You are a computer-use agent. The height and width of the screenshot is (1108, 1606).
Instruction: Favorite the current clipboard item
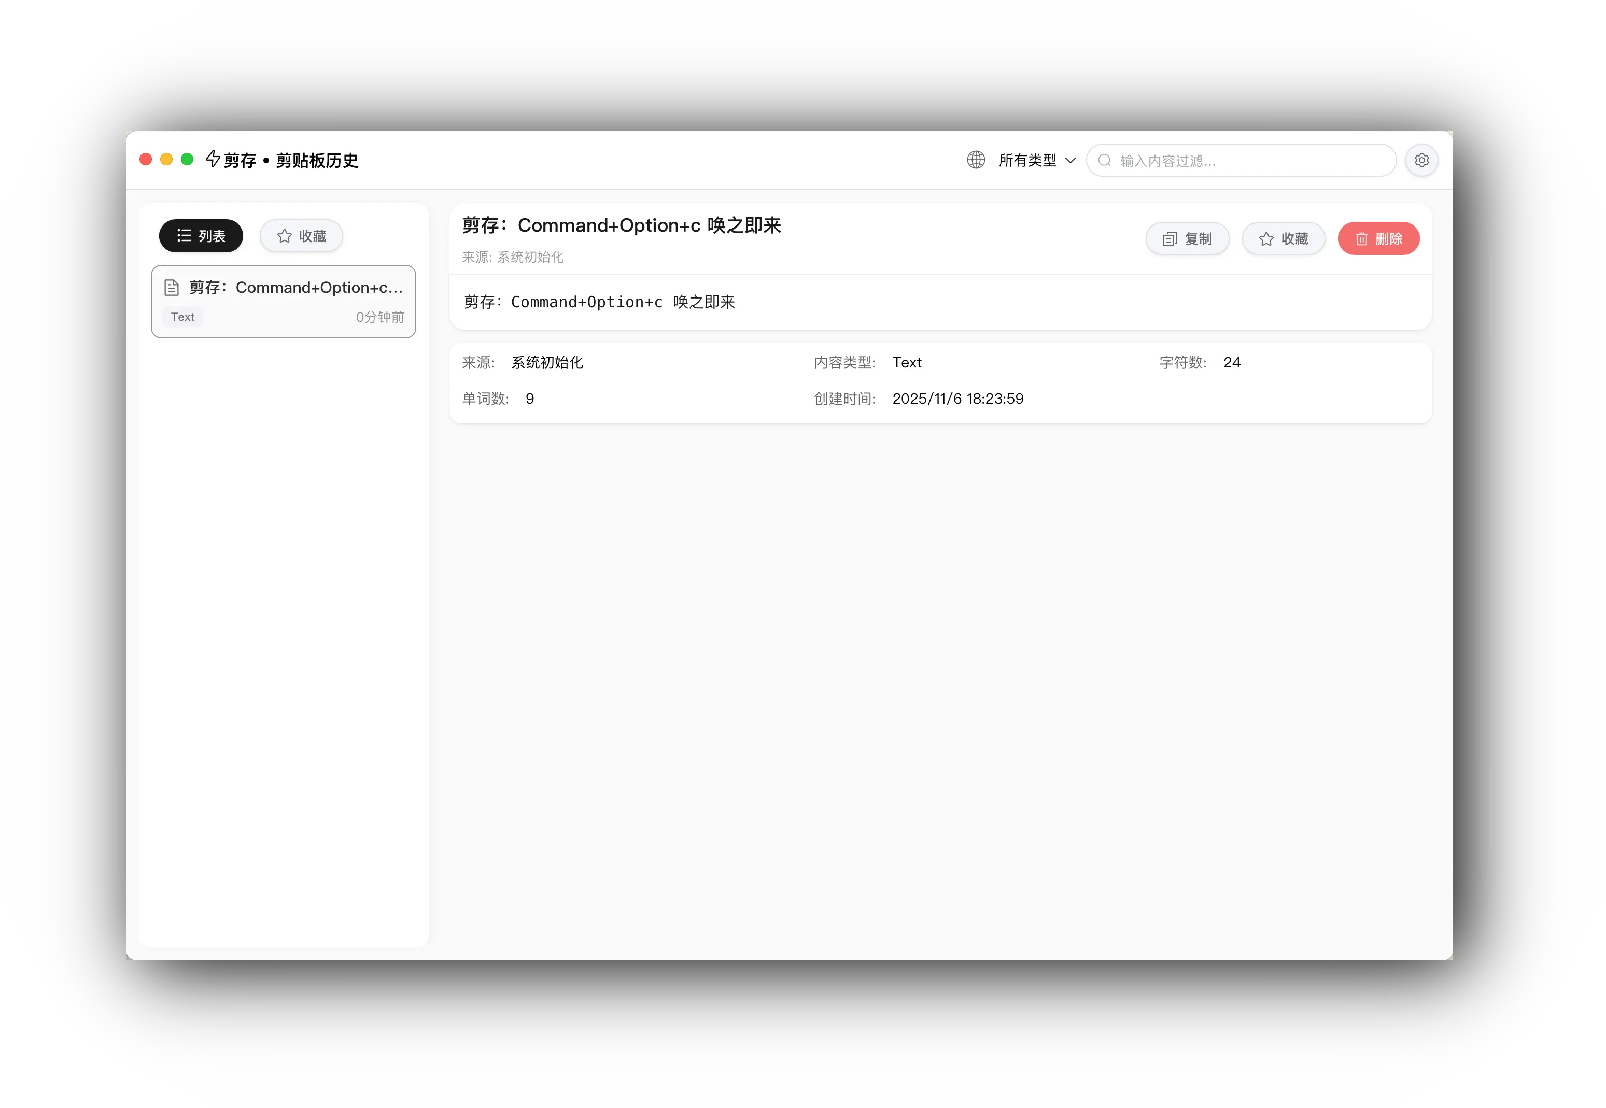1283,238
